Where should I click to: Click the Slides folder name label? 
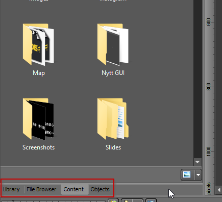(x=113, y=147)
